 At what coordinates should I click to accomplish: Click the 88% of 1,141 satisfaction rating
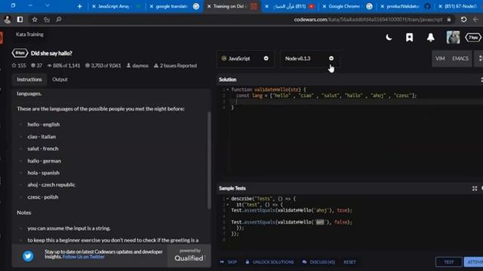63,65
